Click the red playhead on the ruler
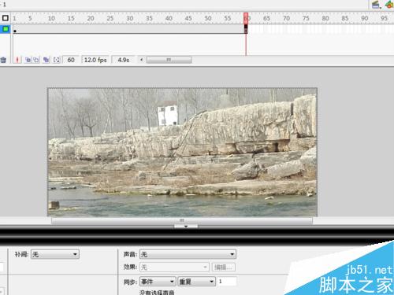The image size is (394, 295). [x=246, y=18]
